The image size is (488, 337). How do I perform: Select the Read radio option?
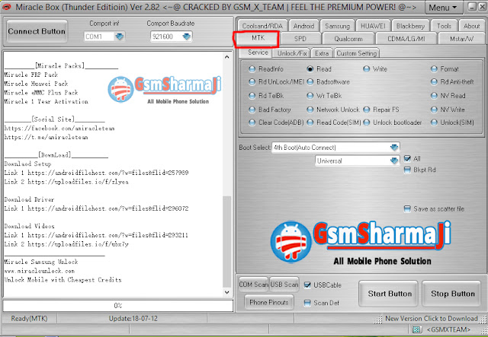pos(310,69)
